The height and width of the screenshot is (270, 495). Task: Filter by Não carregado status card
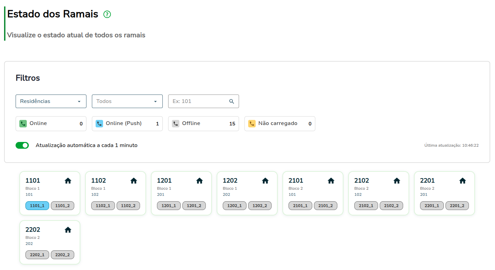[x=280, y=124]
